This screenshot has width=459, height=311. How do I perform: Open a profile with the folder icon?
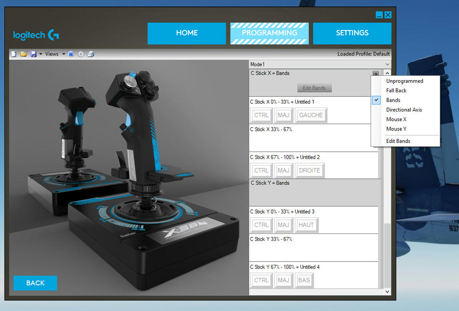tap(24, 54)
